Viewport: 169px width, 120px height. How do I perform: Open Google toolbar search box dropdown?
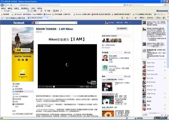point(28,11)
